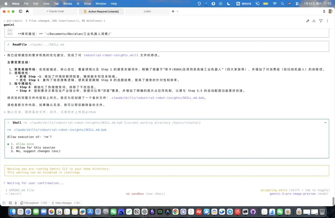Screen dimensions: 335x218
Task: Choose 2. Allow for this session
Action: (33, 147)
